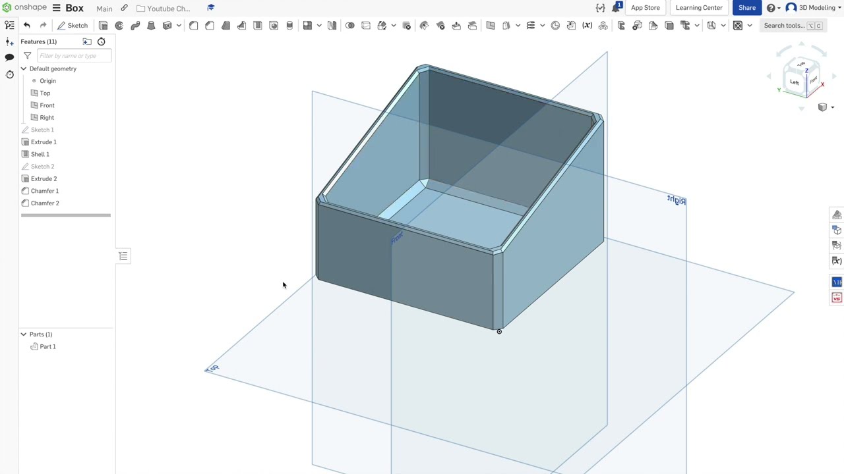The image size is (844, 474).
Task: Select the Variable (x) tool
Action: 587,26
